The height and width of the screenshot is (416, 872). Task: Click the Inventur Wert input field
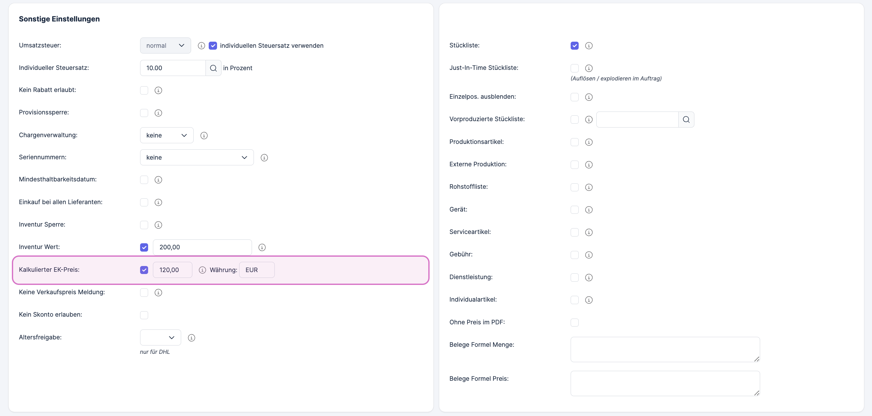(202, 247)
